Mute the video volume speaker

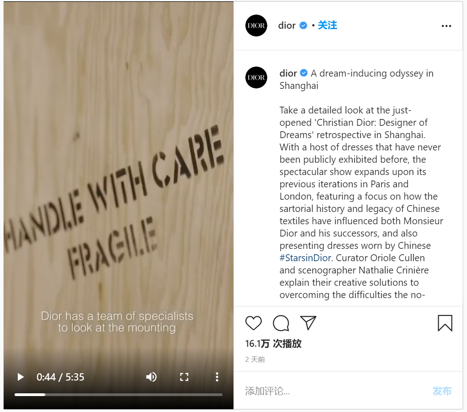click(151, 377)
